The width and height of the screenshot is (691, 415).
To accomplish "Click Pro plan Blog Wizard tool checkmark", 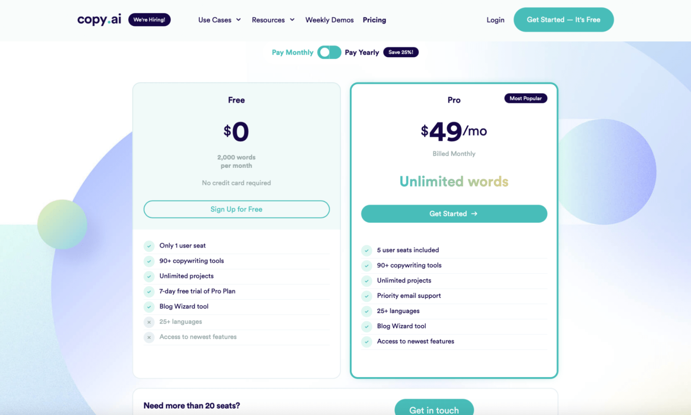I will 367,326.
